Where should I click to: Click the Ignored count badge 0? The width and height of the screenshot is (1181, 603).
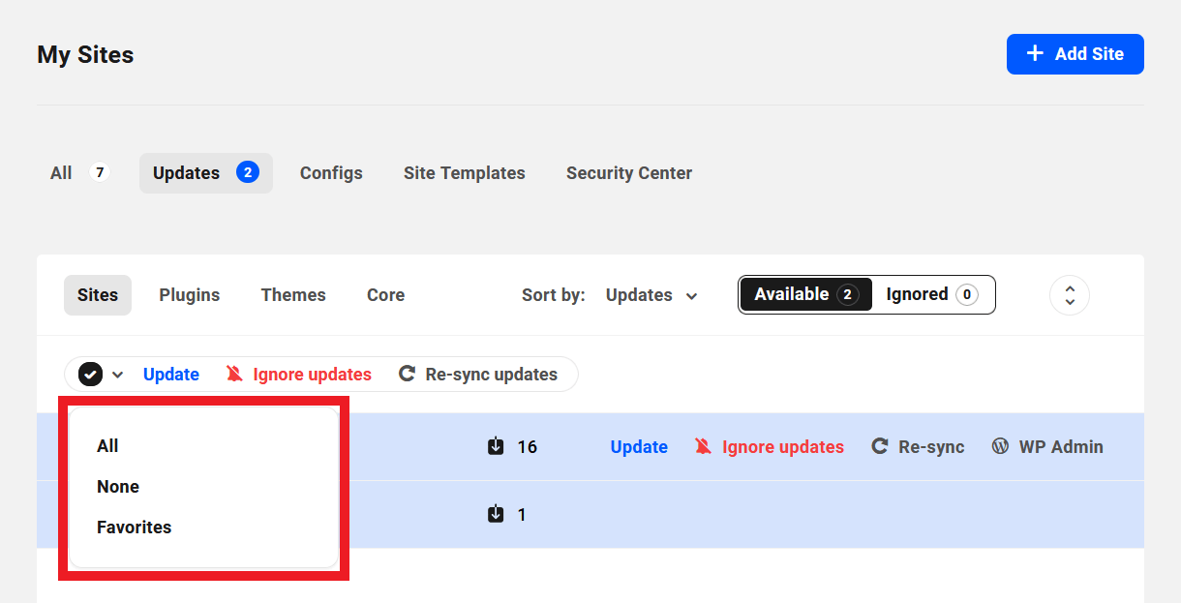click(x=967, y=294)
